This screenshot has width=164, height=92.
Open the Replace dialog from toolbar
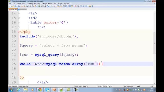point(48,6)
